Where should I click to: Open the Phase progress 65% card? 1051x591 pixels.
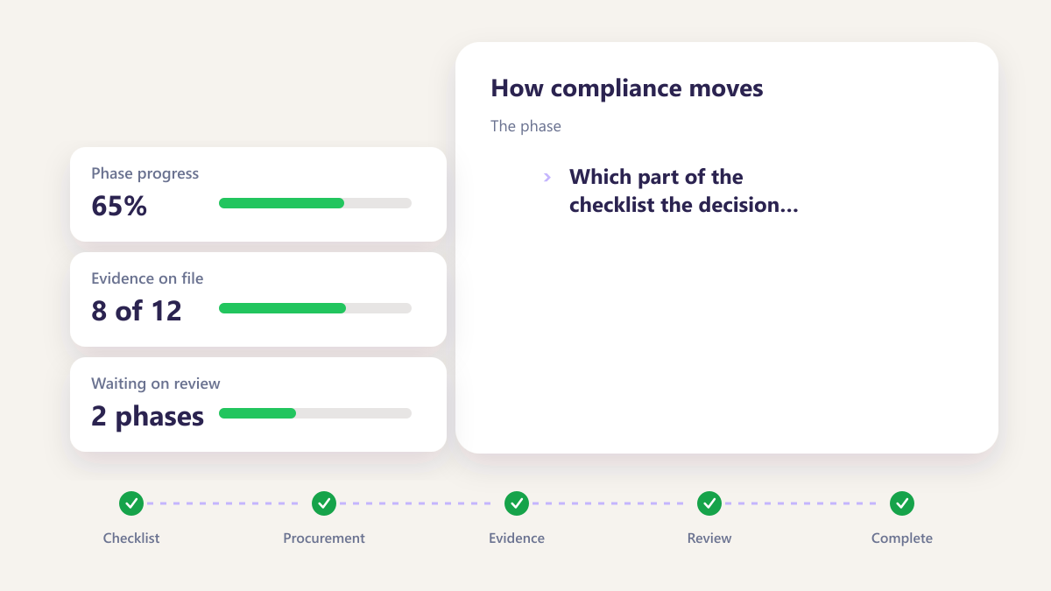(x=258, y=194)
